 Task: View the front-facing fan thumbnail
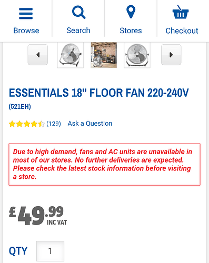137,55
